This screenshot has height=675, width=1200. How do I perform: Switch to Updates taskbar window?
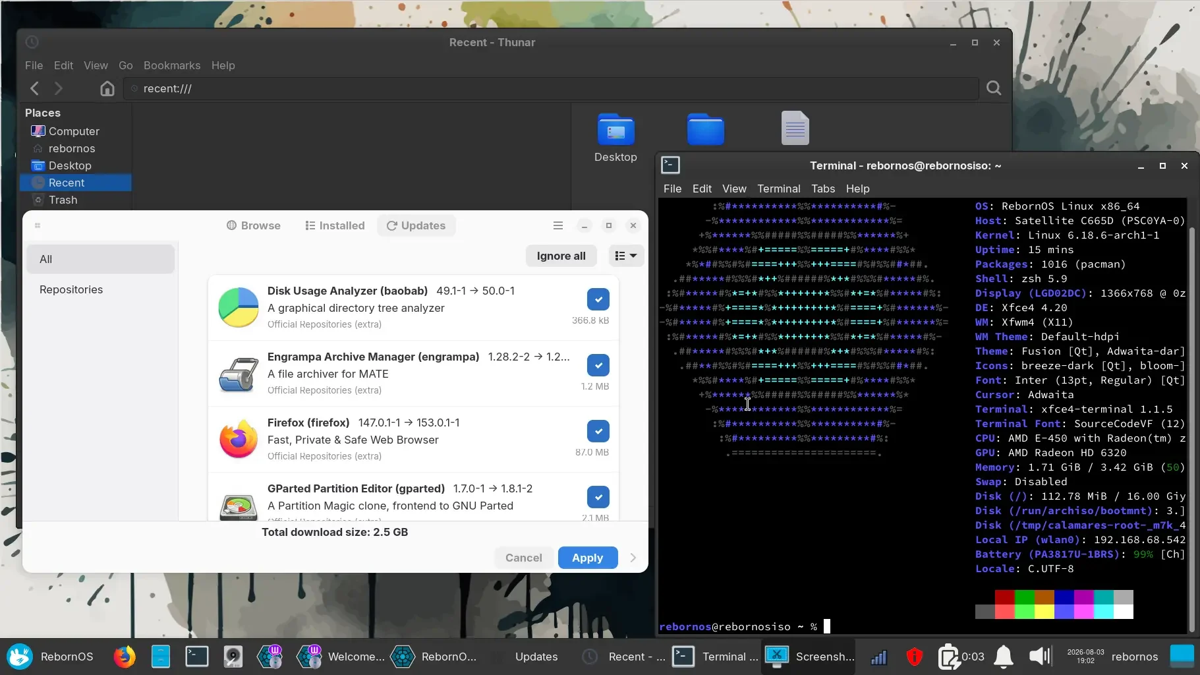tap(527, 657)
